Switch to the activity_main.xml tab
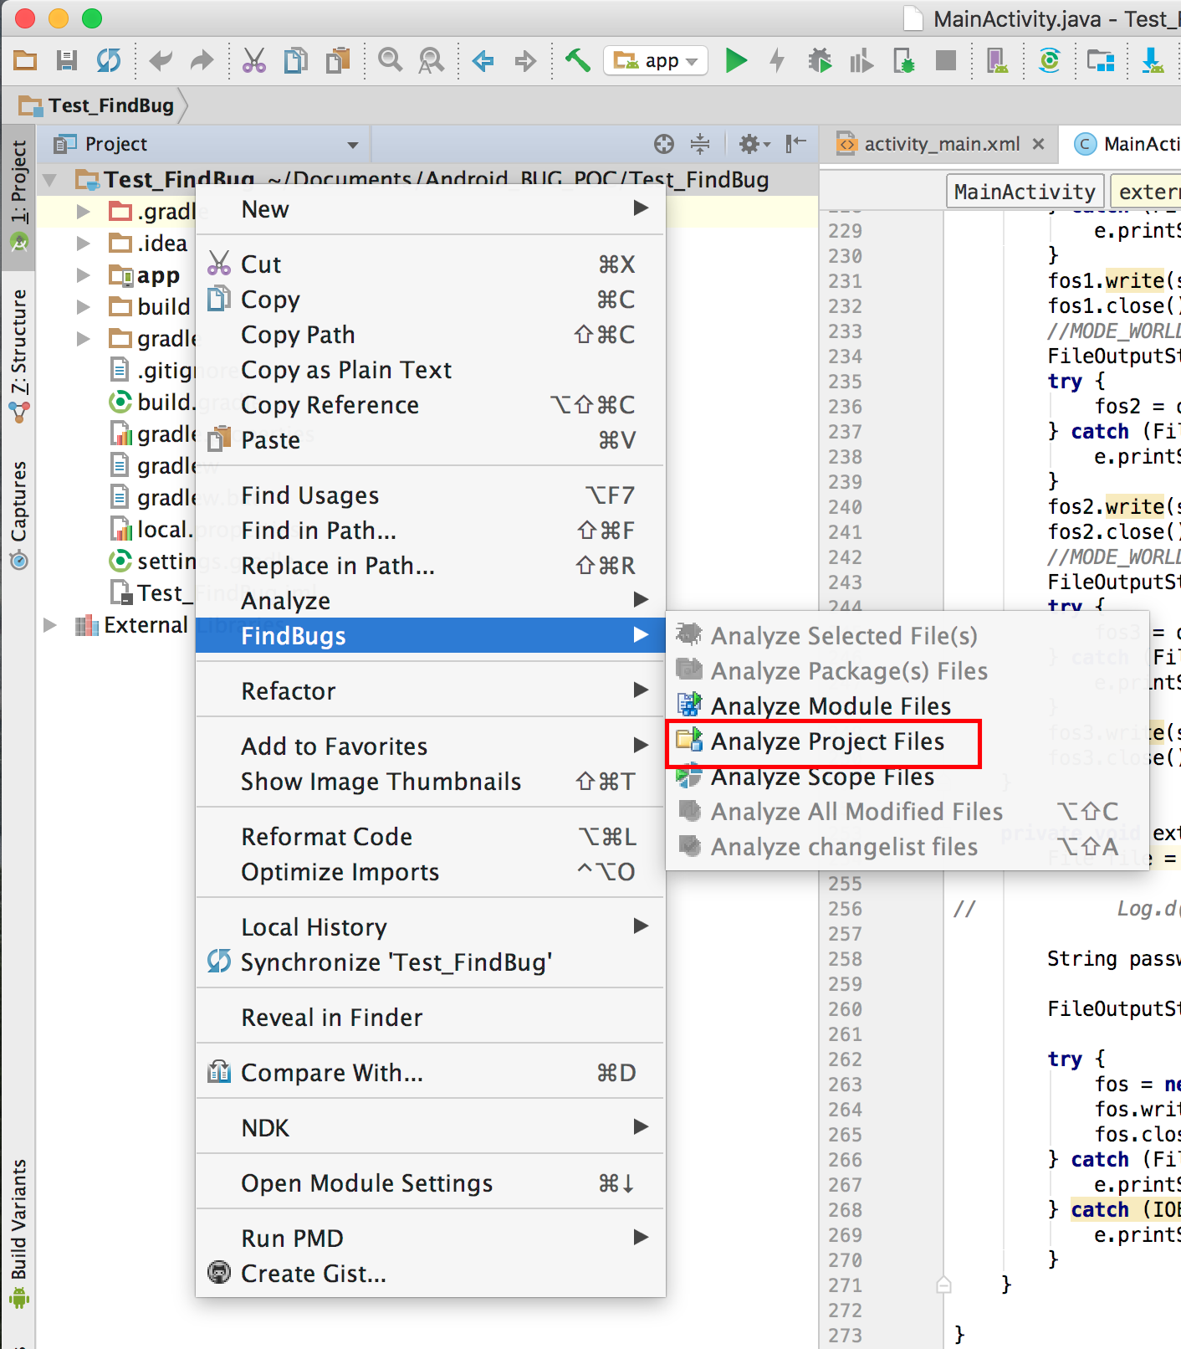Screen dimensions: 1181x1349 (x=941, y=145)
